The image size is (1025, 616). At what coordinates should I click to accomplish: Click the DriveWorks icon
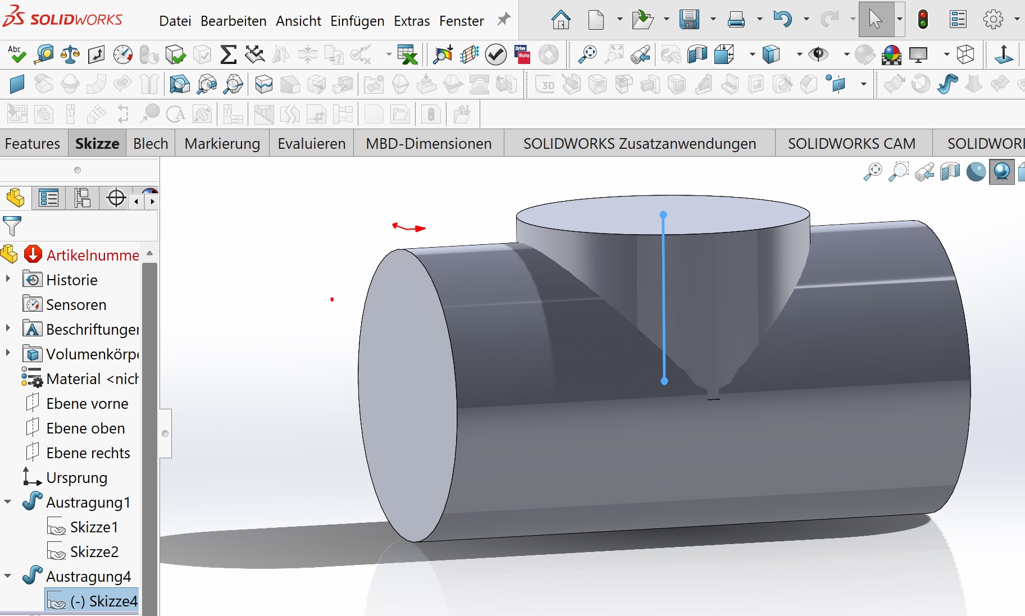[522, 54]
